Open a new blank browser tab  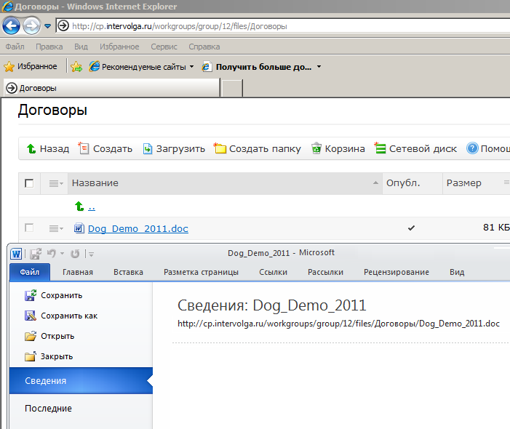(232, 88)
